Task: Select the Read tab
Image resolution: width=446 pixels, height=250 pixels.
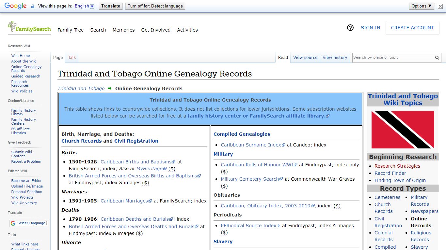Action: [x=283, y=58]
